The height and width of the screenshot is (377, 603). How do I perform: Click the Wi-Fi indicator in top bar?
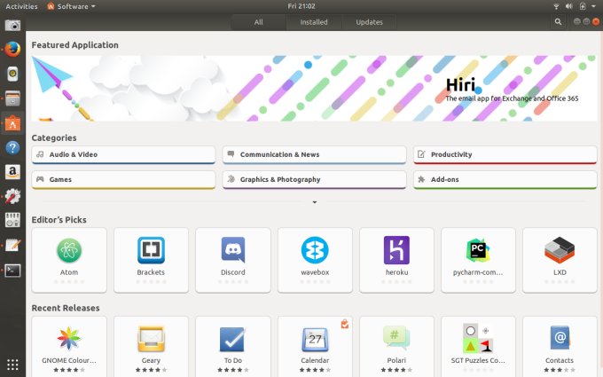[x=556, y=6]
